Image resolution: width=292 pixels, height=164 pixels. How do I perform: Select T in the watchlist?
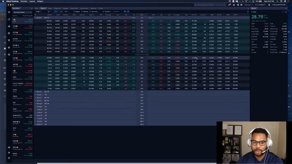tap(22, 20)
